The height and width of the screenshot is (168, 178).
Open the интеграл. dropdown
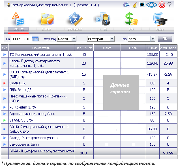click(x=101, y=39)
